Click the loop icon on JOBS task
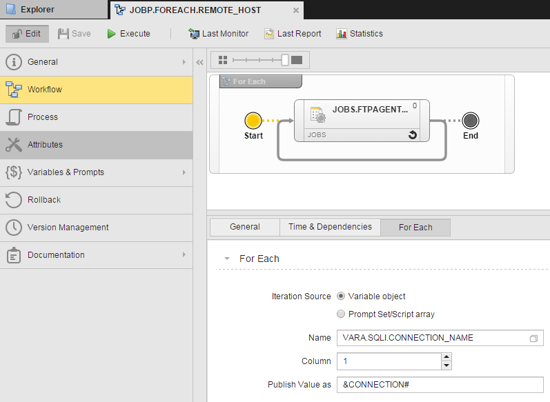 (x=413, y=135)
